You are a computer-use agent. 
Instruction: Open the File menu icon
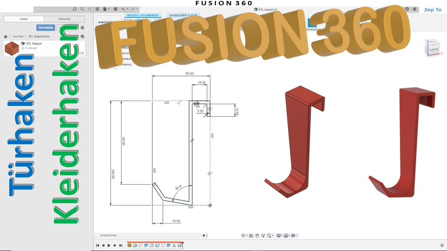105,9
